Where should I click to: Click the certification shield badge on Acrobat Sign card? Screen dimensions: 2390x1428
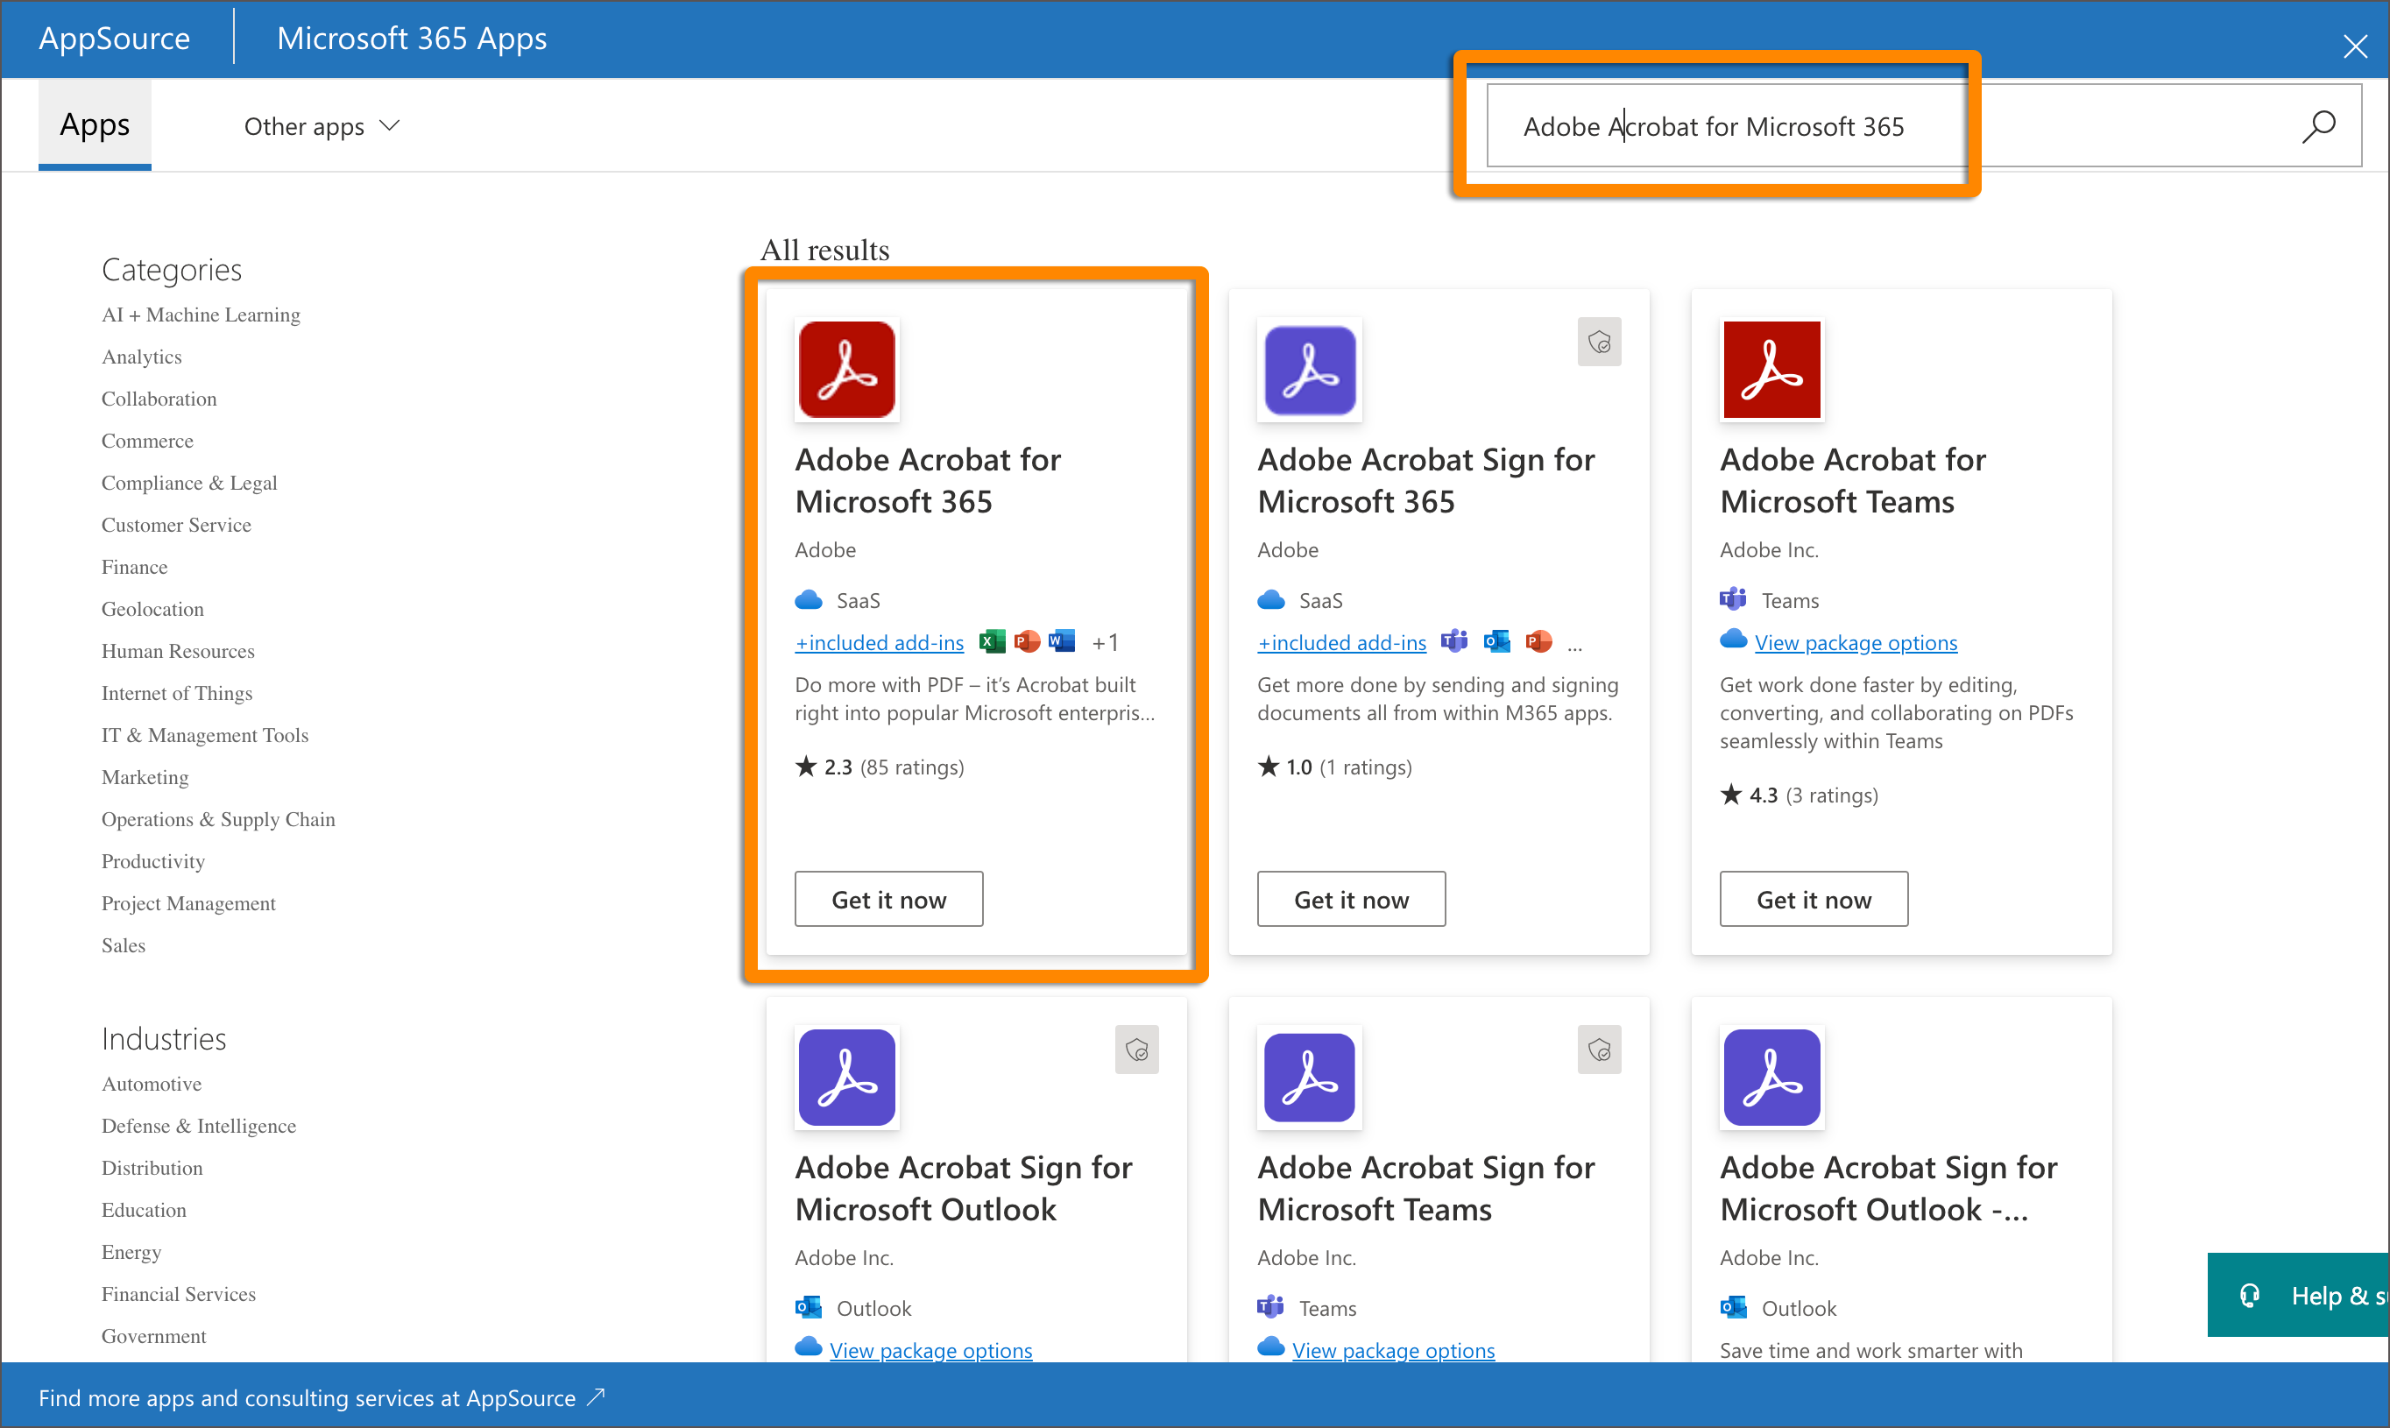tap(1599, 342)
